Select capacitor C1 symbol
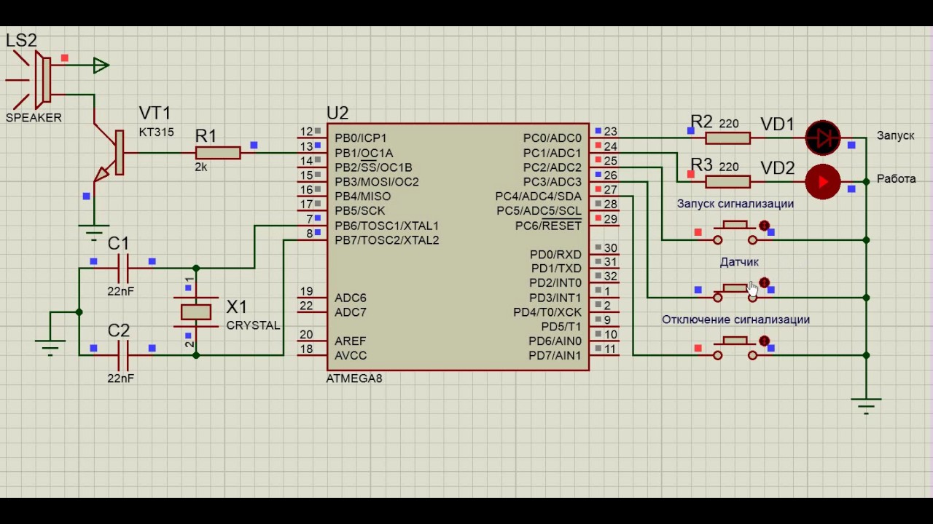Viewport: 933px width, 524px height. click(123, 269)
